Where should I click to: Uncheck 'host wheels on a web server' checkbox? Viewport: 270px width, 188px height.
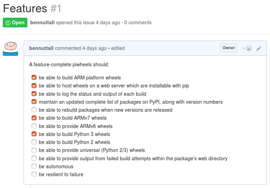(x=34, y=86)
